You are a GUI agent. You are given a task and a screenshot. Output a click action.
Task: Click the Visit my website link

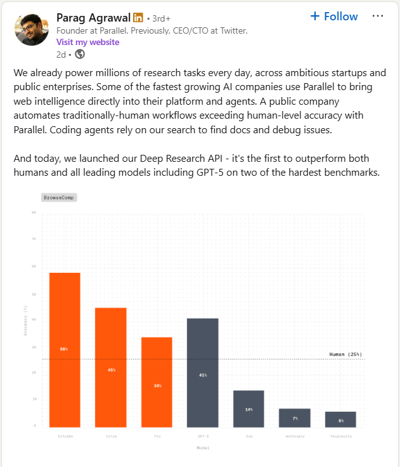click(x=88, y=42)
